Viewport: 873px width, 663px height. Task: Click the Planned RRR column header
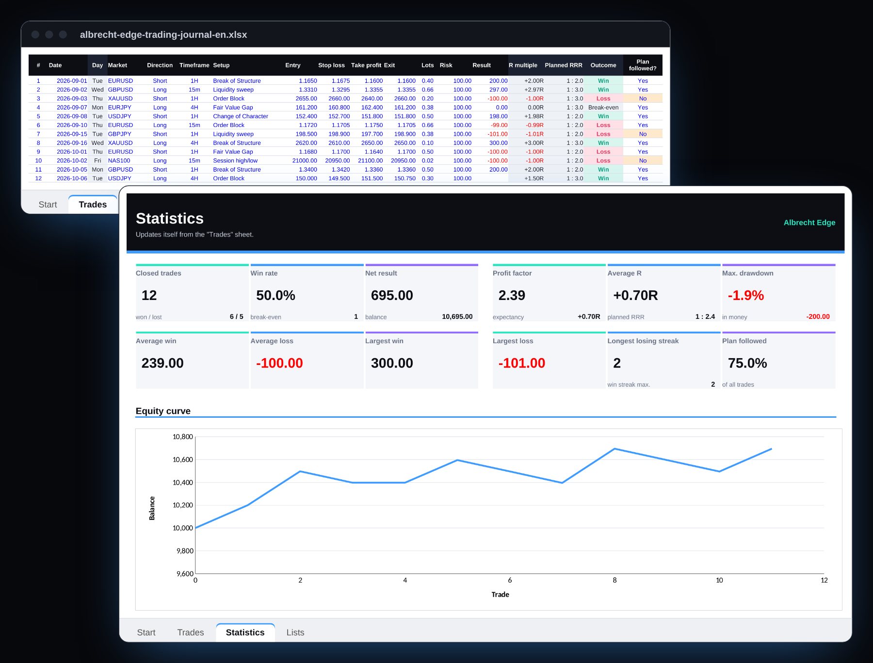[563, 65]
